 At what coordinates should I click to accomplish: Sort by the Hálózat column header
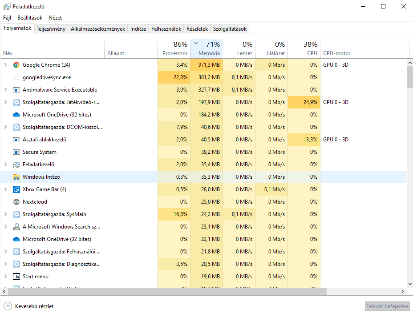(x=271, y=49)
